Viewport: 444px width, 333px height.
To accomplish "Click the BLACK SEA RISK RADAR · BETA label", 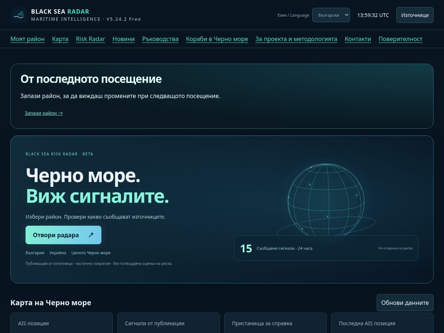I will coord(59,154).
